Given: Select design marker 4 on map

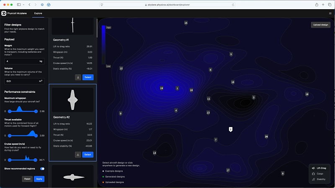Looking at the screenshot, I should click(x=176, y=110).
